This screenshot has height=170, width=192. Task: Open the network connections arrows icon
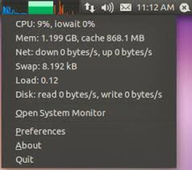click(x=90, y=8)
